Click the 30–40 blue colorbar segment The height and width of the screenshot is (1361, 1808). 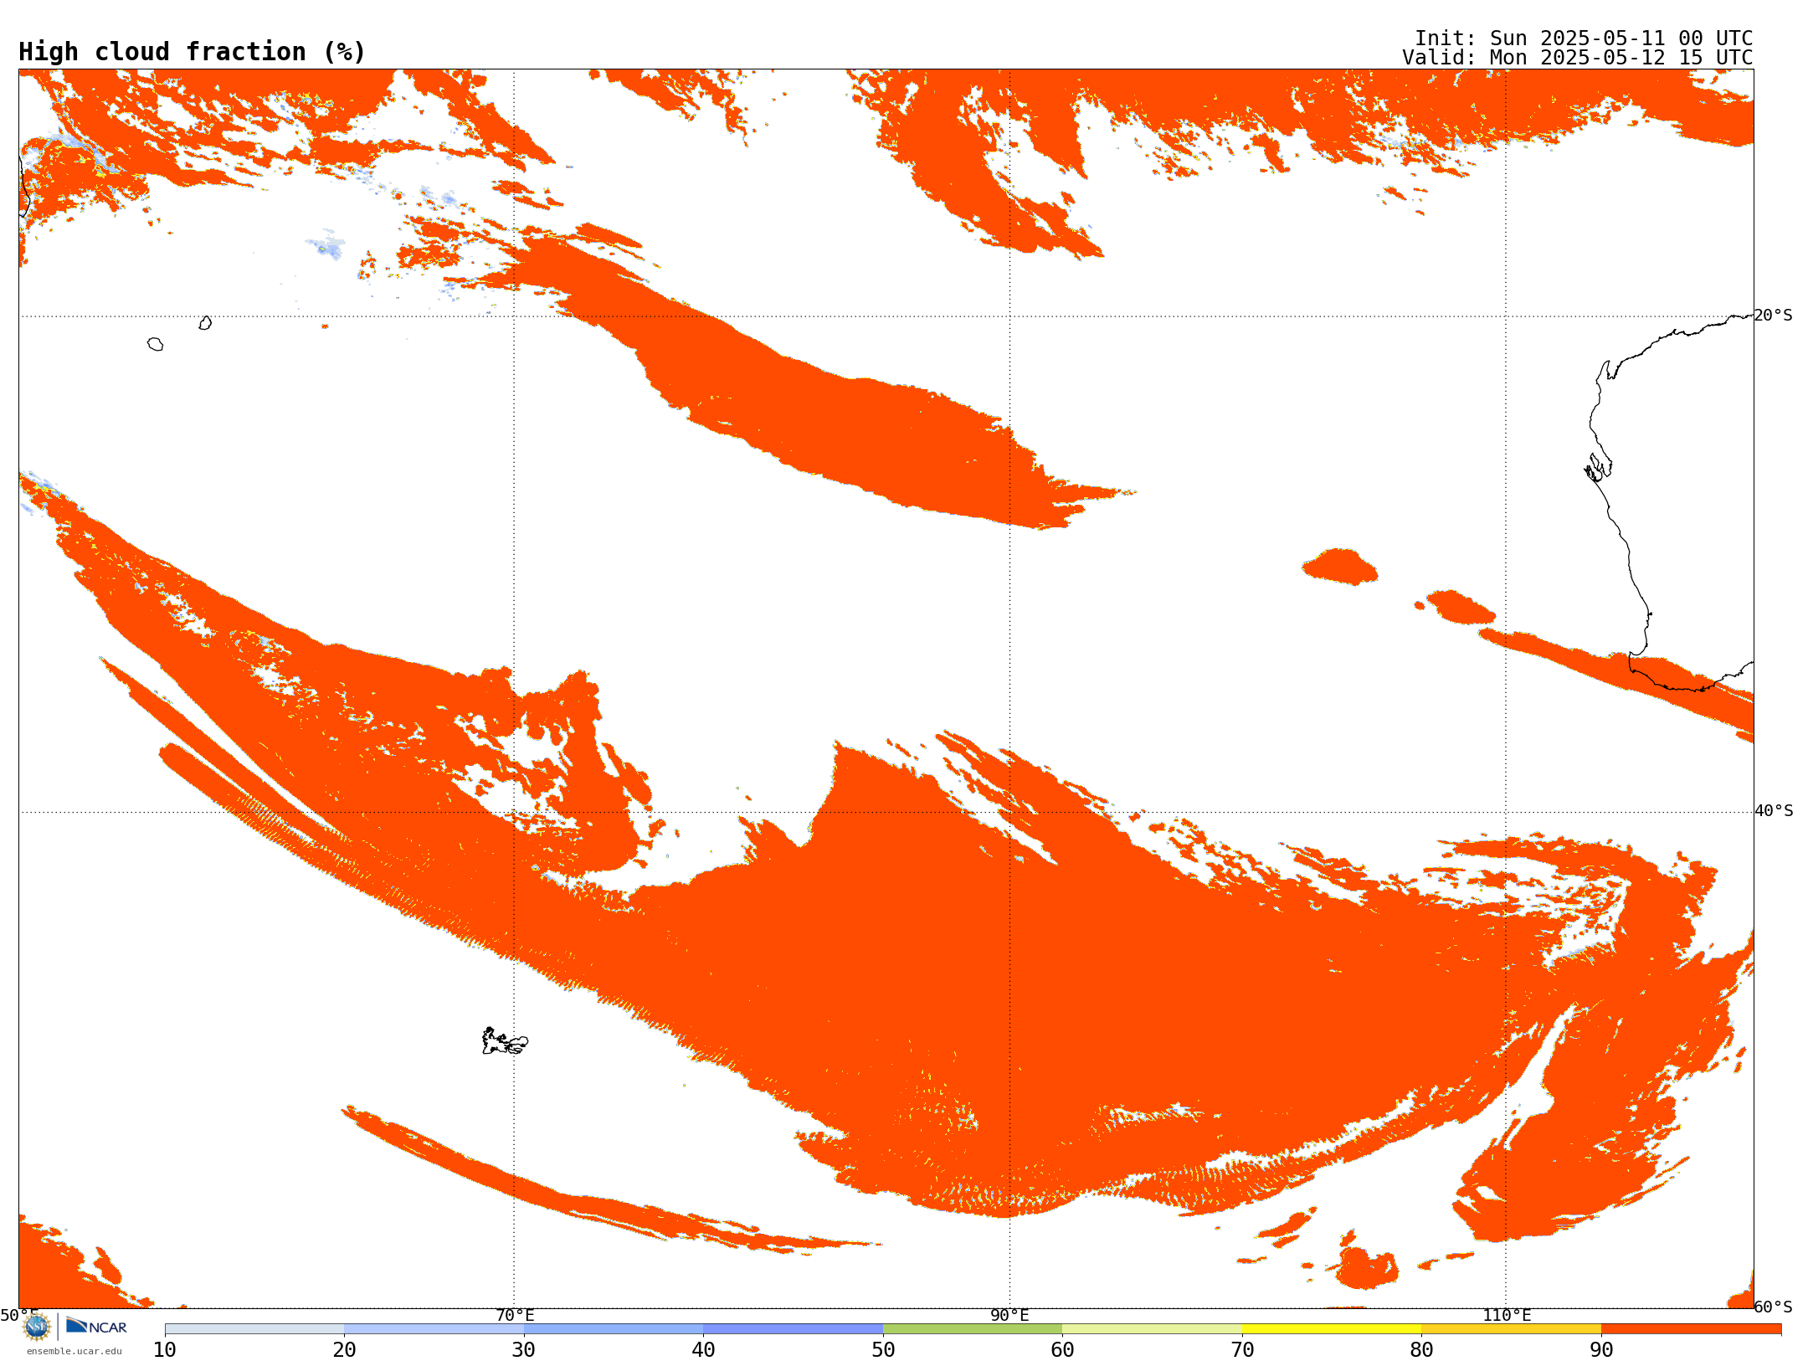(x=614, y=1328)
